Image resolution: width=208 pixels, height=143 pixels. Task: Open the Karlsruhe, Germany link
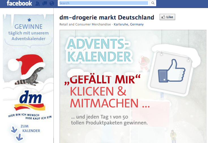point(128,24)
